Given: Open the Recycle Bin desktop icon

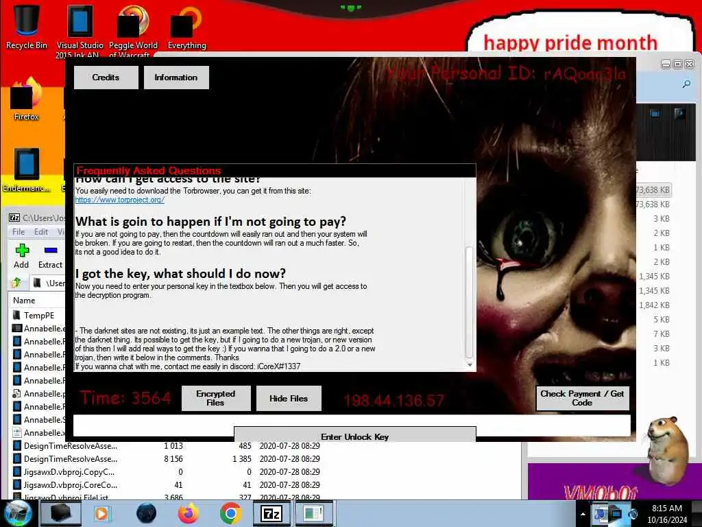Looking at the screenshot, I should pyautogui.click(x=27, y=27).
